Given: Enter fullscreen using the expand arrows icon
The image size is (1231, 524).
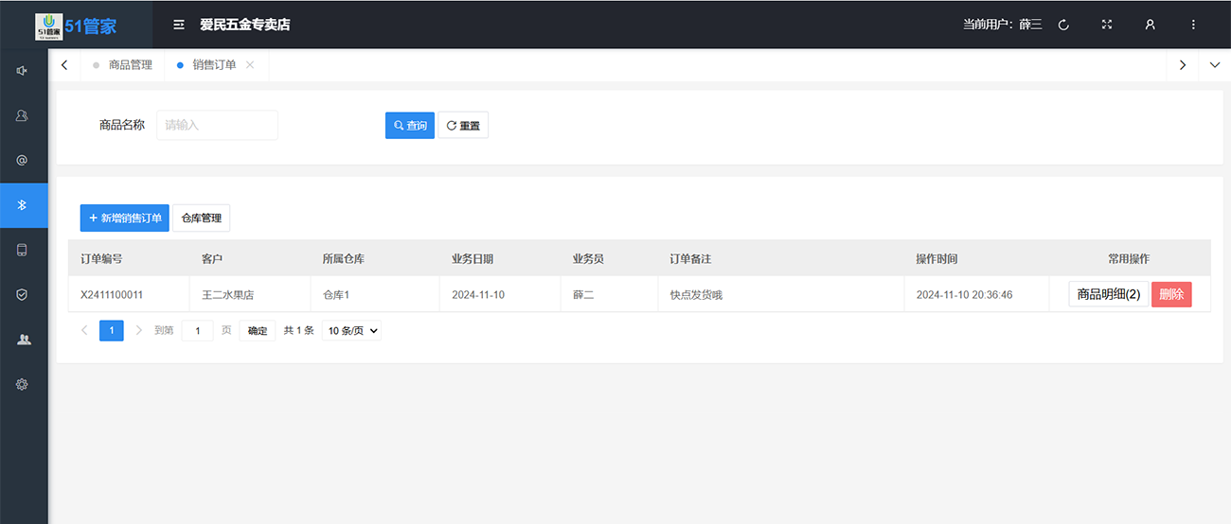Looking at the screenshot, I should tap(1106, 25).
